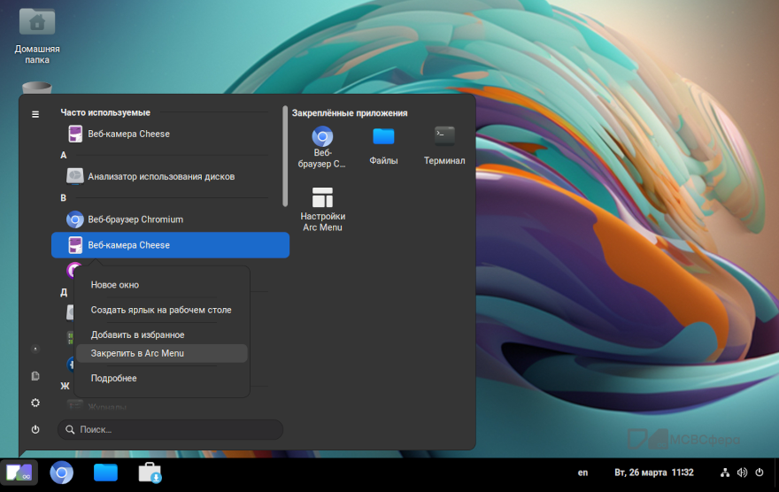Open settings gear in menu sidebar

tap(35, 403)
